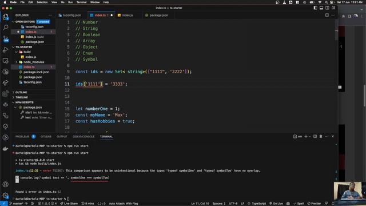This screenshot has width=366, height=206.
Task: Click the terminal prompt input line
Action: pyautogui.click(x=42, y=199)
